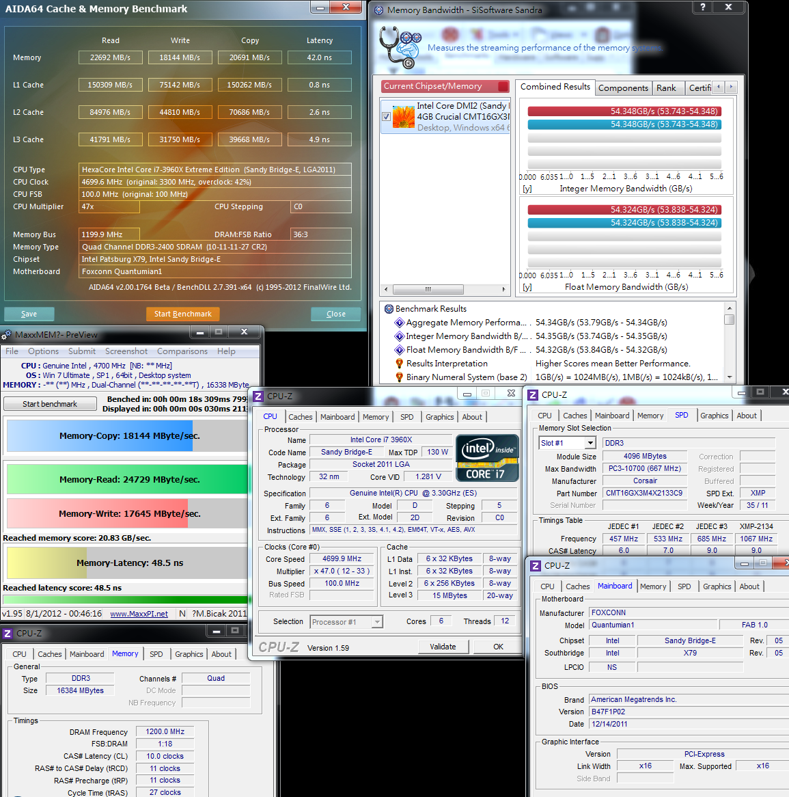Open the Screenshot menu in MaxxMEM
The image size is (789, 797).
126,351
